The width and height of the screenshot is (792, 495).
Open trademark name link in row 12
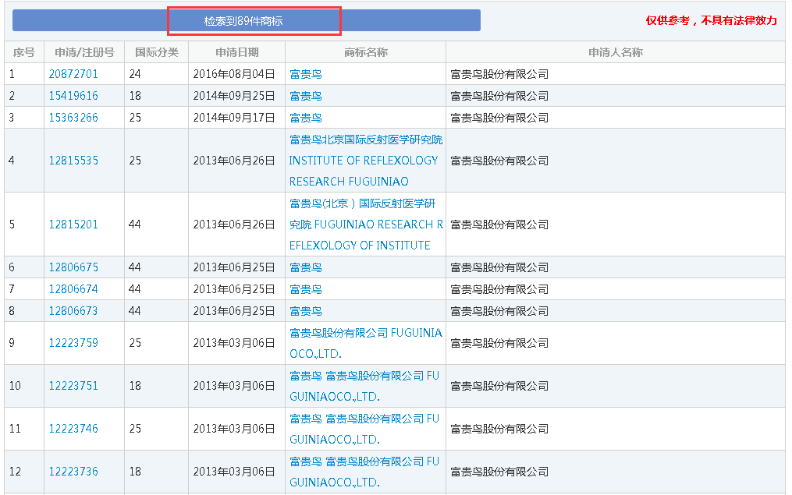tap(364, 472)
